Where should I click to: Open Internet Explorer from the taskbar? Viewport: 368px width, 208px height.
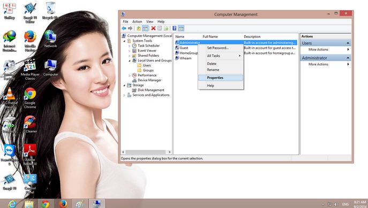(11, 204)
